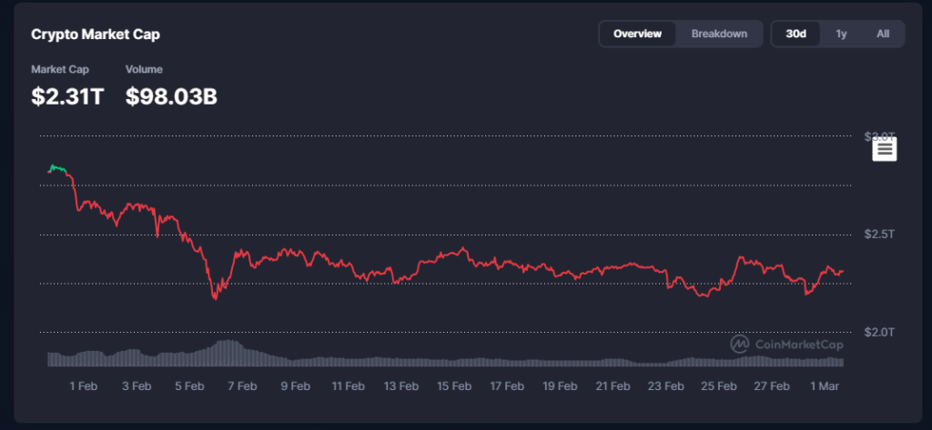Click the $2.0T axis label
This screenshot has width=932, height=430.
[879, 332]
